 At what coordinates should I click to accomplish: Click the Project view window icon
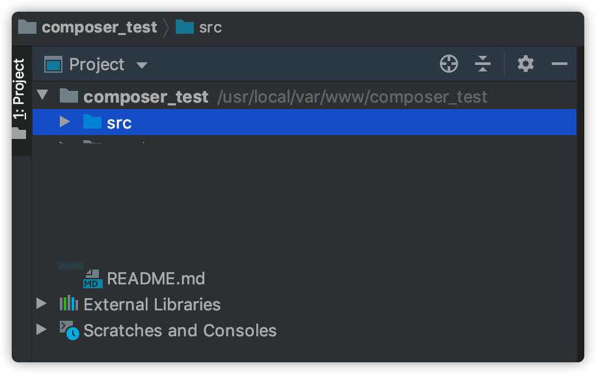coord(53,64)
